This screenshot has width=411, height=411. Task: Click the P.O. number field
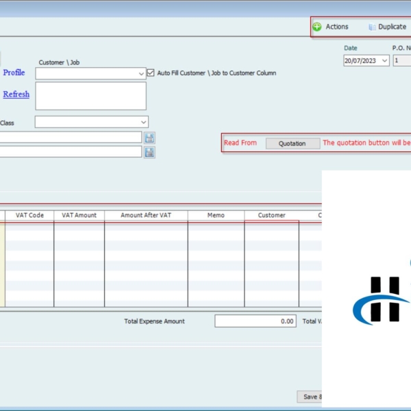tap(402, 61)
